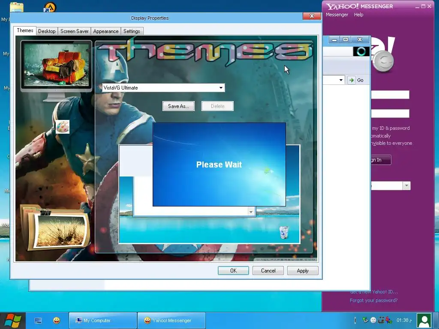Viewport: 439px width, 329px height.
Task: Minimize the My Computer window
Action: [x=334, y=39]
